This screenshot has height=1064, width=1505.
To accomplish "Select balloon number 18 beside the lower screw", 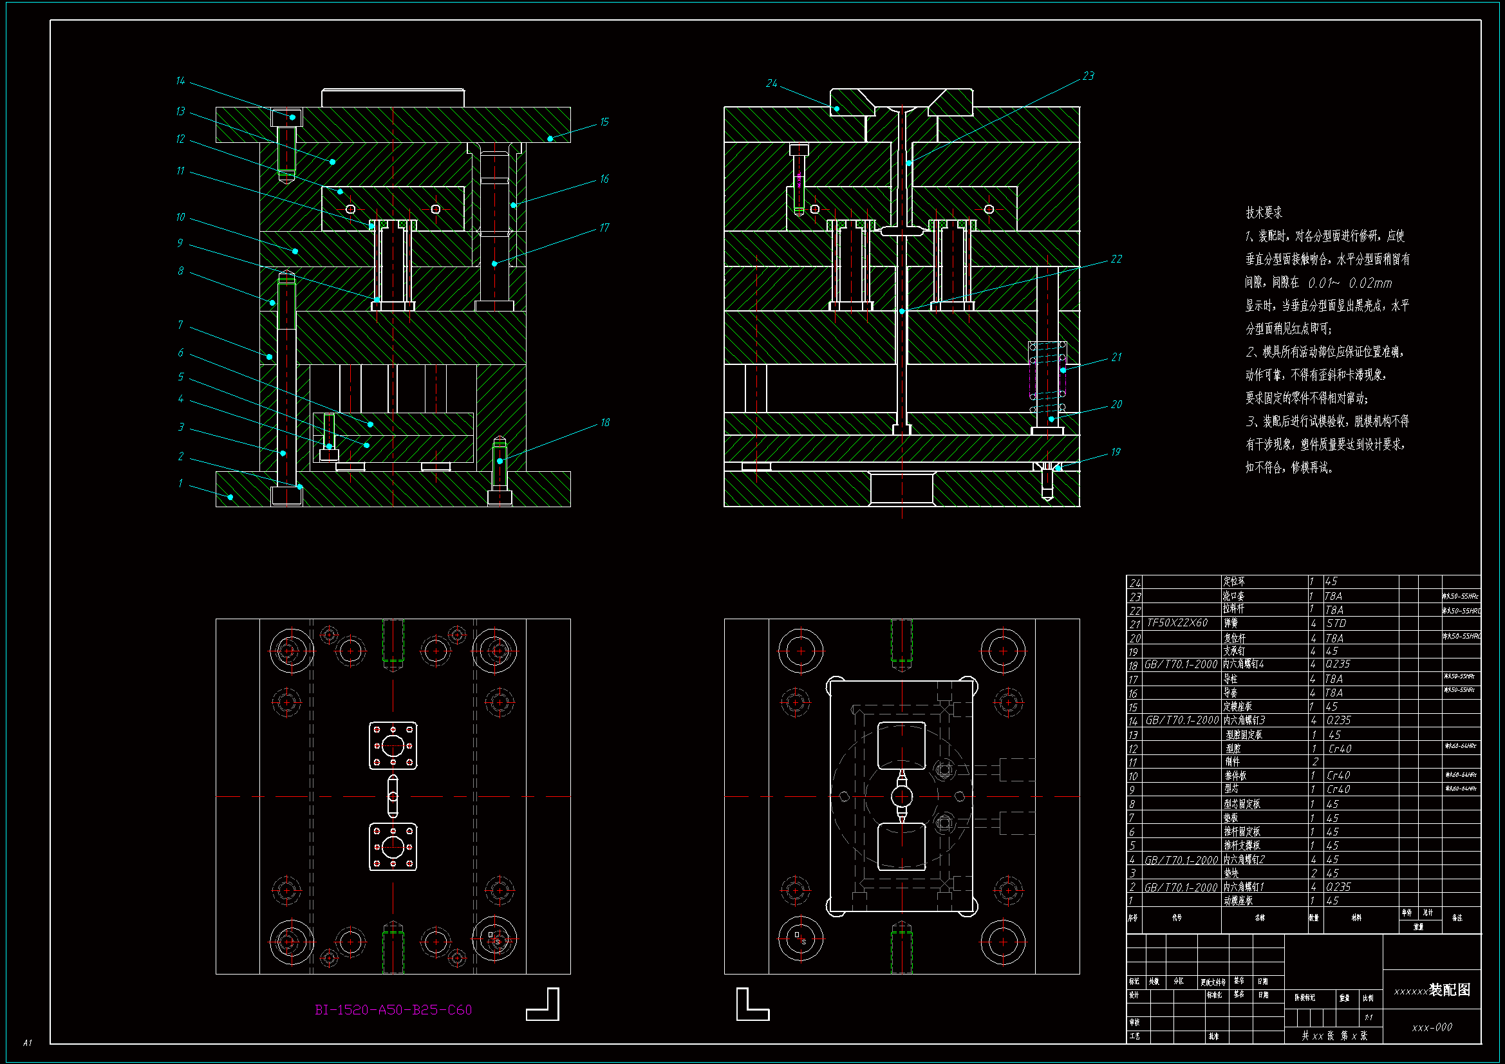I will pyautogui.click(x=604, y=423).
